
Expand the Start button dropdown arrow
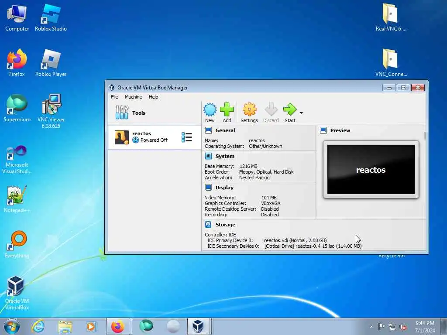tap(301, 113)
